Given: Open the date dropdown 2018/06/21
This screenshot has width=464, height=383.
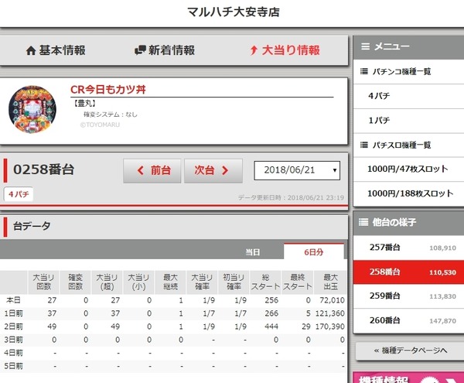Looking at the screenshot, I should [x=297, y=170].
